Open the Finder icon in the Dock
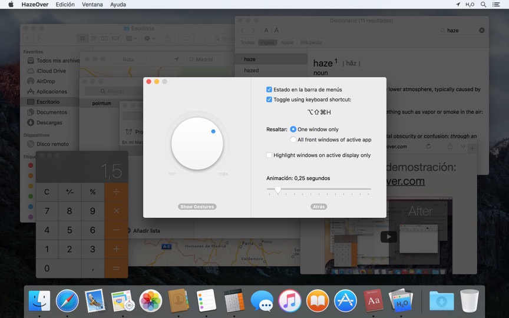509x318 pixels. click(x=39, y=301)
